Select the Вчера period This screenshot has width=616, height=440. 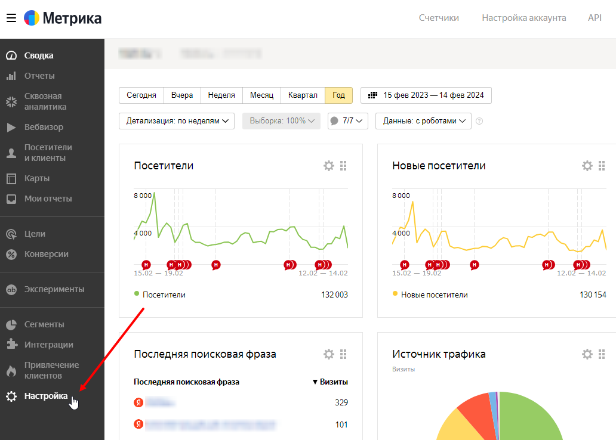coord(182,95)
